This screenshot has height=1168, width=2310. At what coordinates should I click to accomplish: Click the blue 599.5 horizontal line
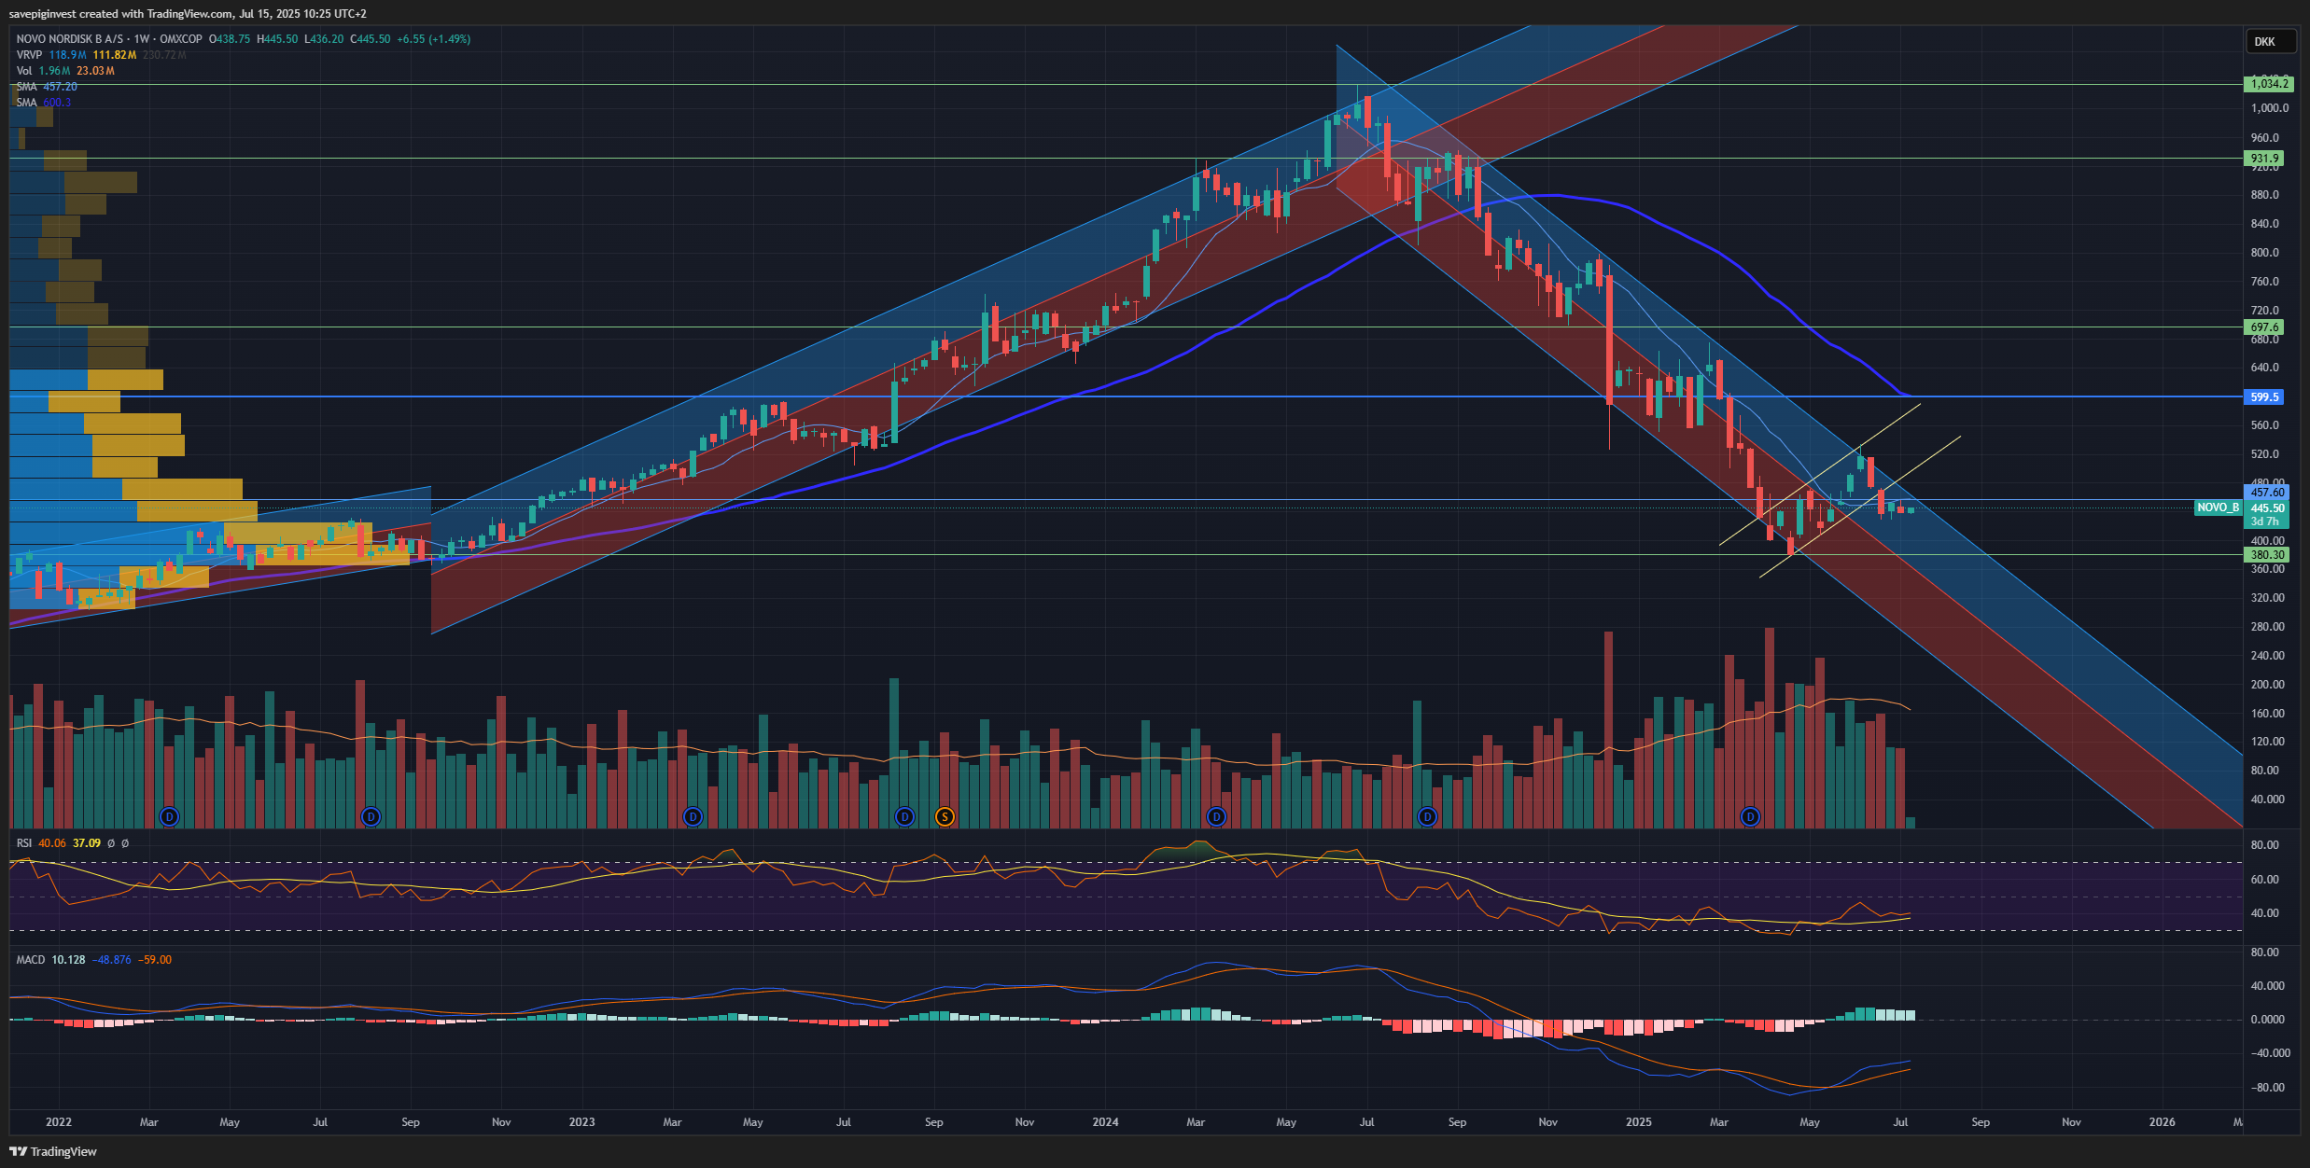click(x=1126, y=396)
